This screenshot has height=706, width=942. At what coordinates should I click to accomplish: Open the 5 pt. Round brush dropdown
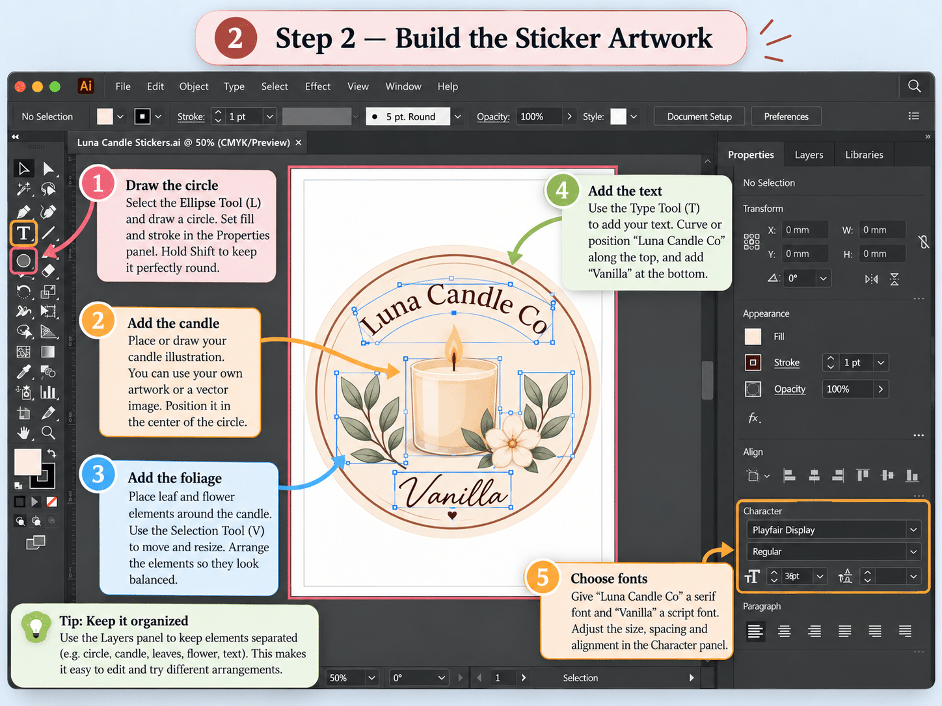click(x=457, y=116)
